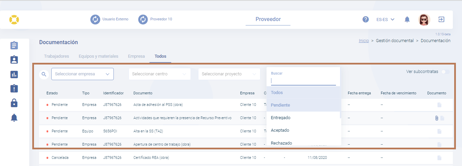This screenshot has height=166, width=462.
Task: Switch user via Usuario Externo icon
Action: click(x=95, y=19)
